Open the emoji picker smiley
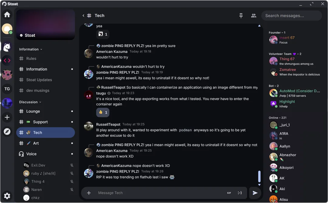 (240, 193)
